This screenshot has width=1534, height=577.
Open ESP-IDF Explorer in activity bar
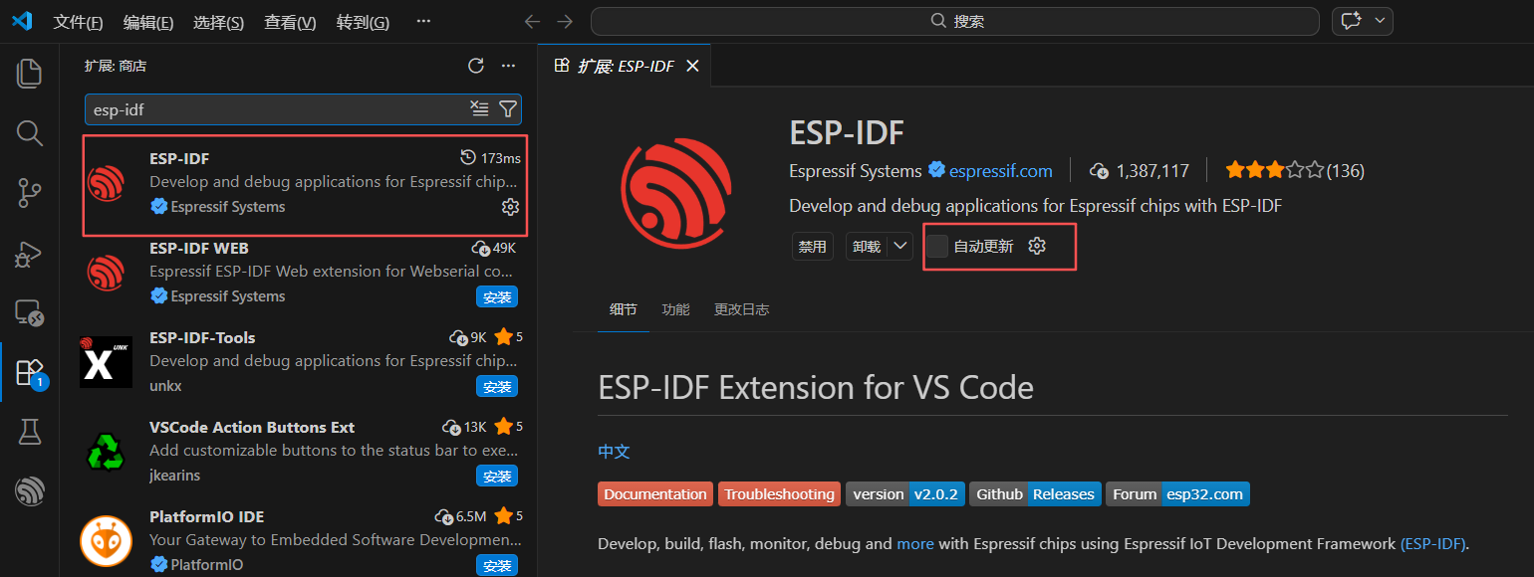click(x=30, y=491)
